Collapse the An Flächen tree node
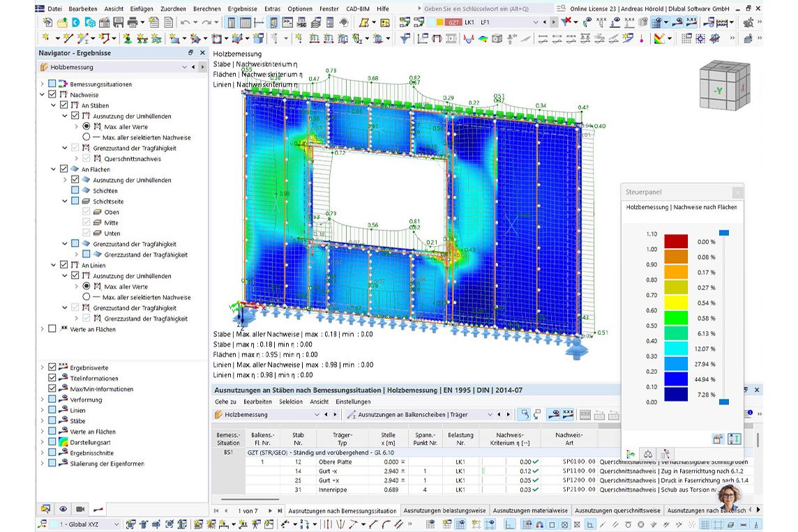This screenshot has width=798, height=532. [x=54, y=169]
